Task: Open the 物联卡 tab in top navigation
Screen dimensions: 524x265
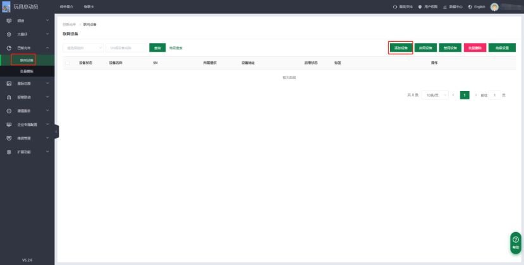Action: point(88,6)
